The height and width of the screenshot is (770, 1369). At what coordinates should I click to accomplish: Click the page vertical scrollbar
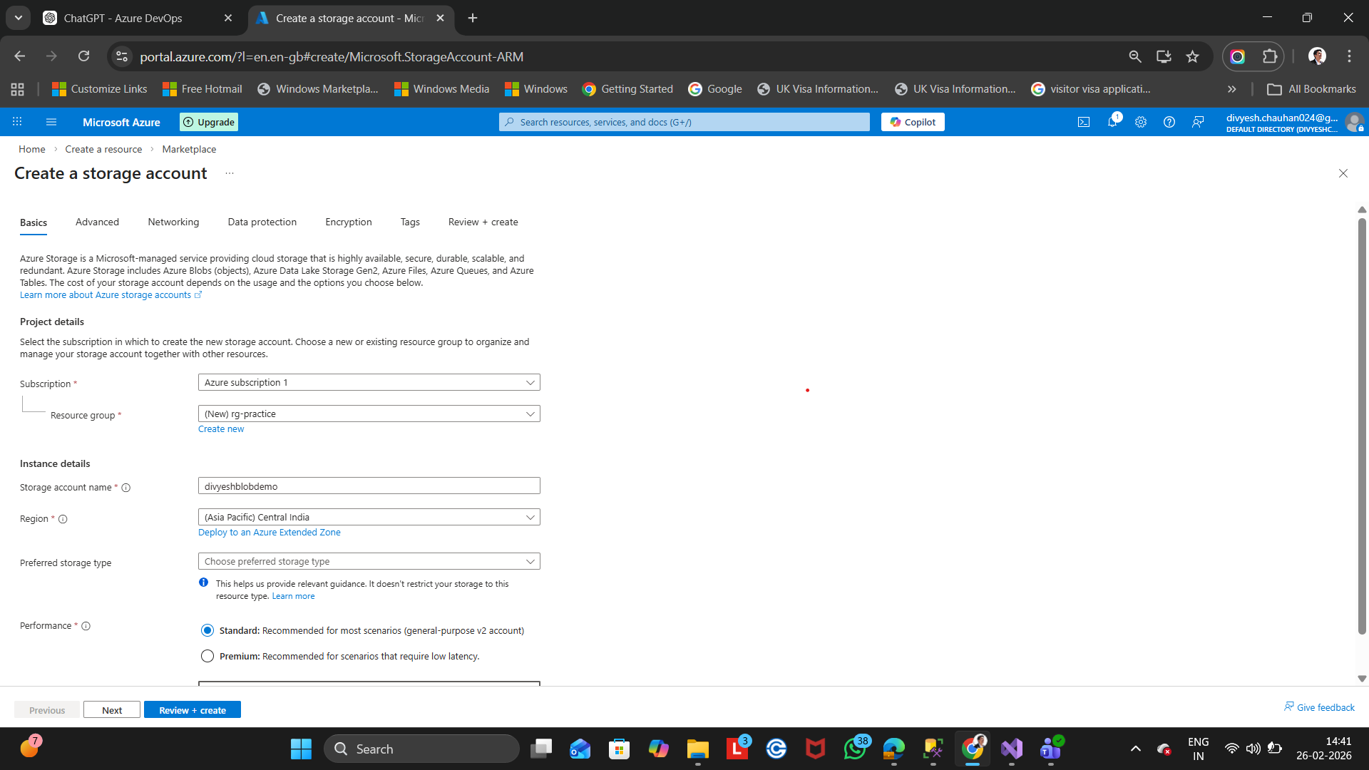1361,428
